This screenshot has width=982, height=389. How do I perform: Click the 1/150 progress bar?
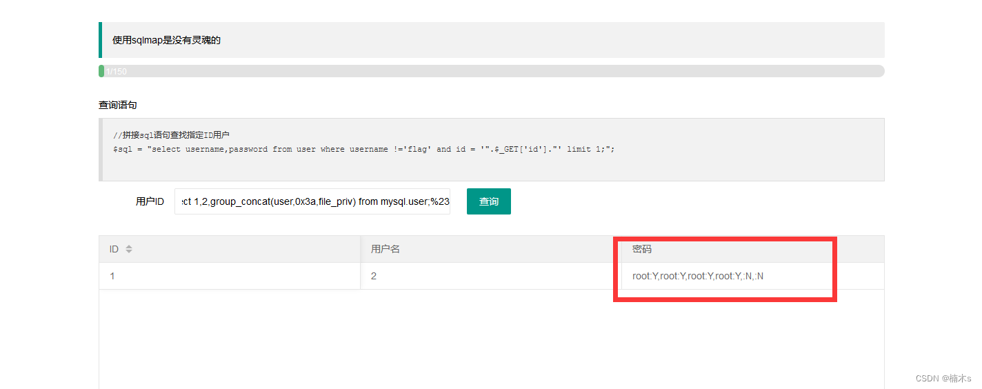pyautogui.click(x=491, y=71)
